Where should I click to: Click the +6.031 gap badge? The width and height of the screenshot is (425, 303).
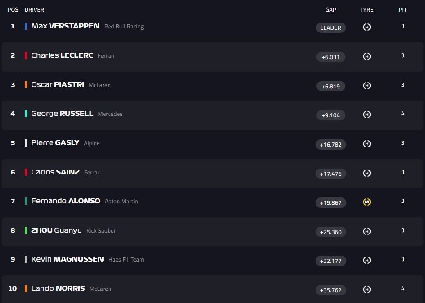tap(330, 57)
